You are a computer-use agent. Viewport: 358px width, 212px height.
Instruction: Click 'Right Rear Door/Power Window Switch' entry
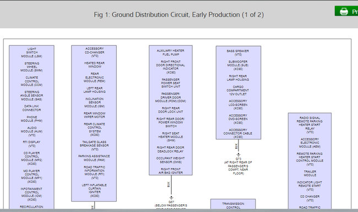tap(171, 122)
